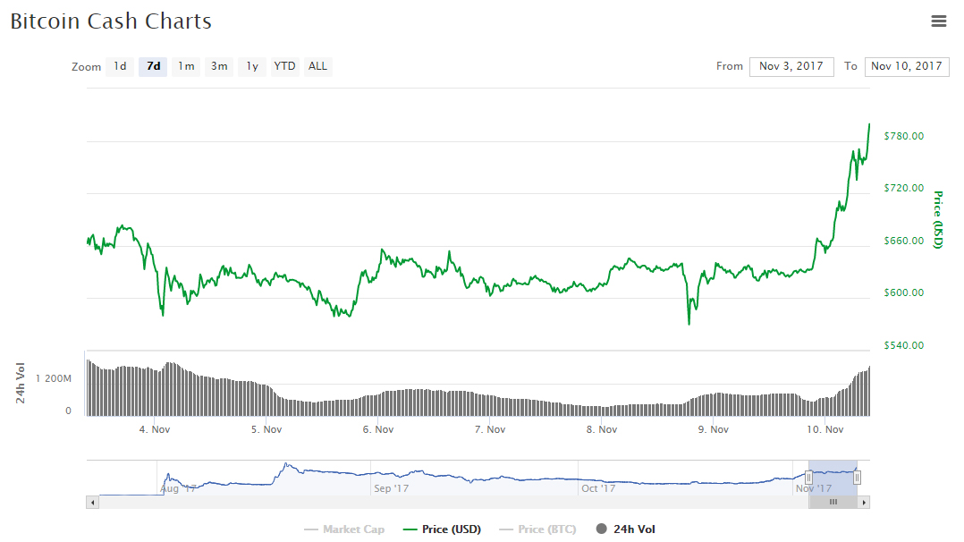Click the To date field Nov 10, 2017
The height and width of the screenshot is (542, 964).
[x=906, y=66]
